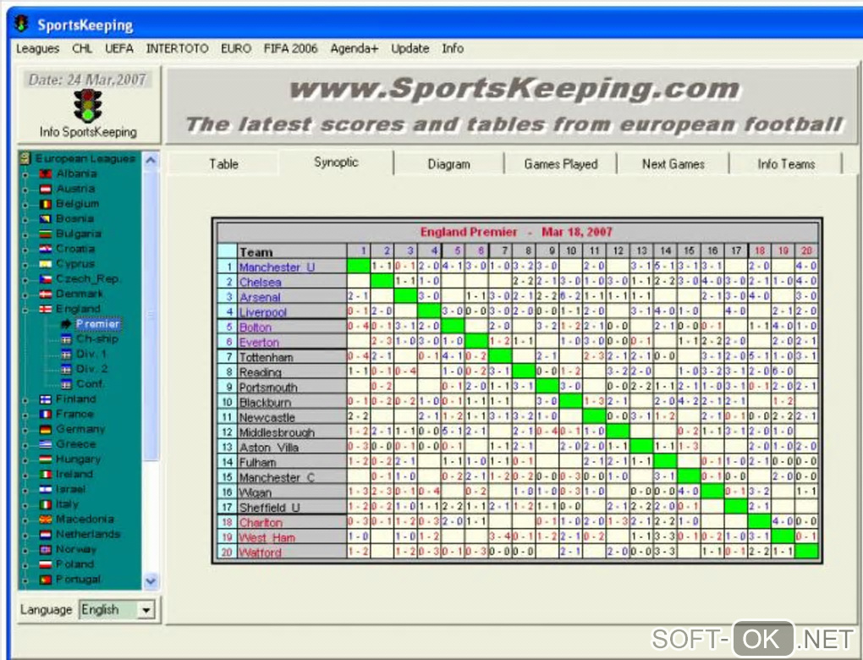This screenshot has width=863, height=660.
Task: Click the Norway flag icon
Action: pos(46,549)
